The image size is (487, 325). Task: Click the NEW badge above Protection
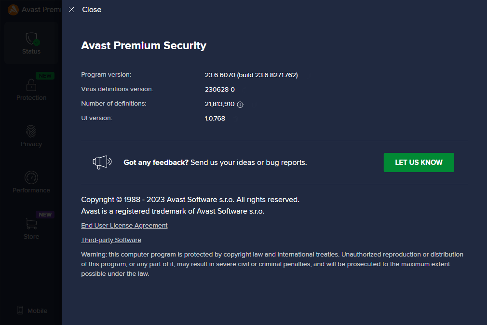click(45, 76)
